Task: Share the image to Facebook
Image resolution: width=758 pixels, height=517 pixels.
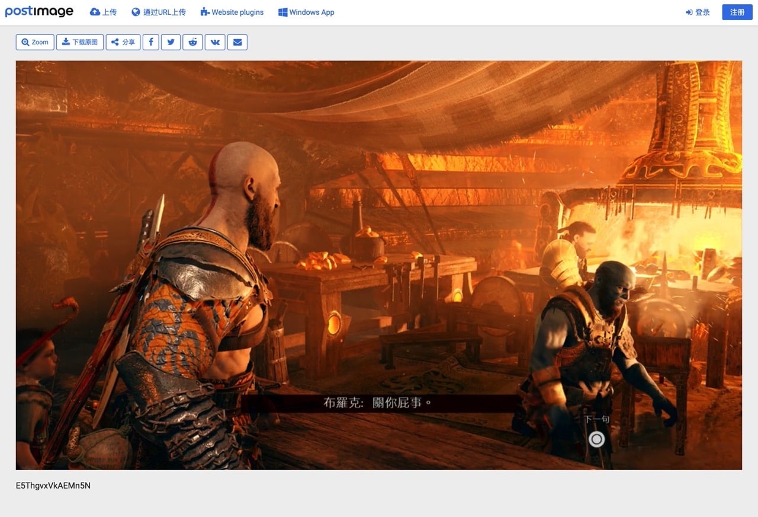Action: pos(150,42)
